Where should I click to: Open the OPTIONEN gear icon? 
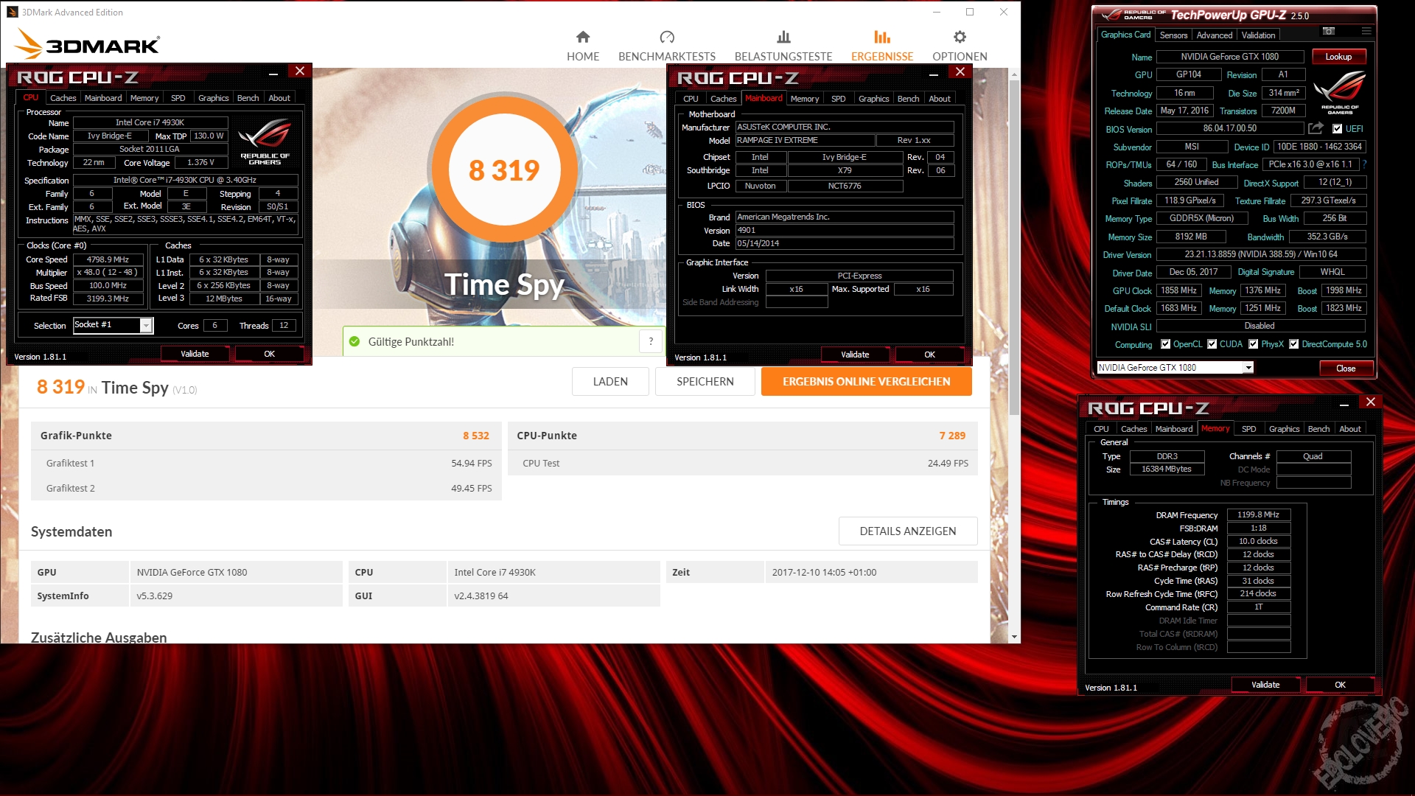tap(960, 37)
